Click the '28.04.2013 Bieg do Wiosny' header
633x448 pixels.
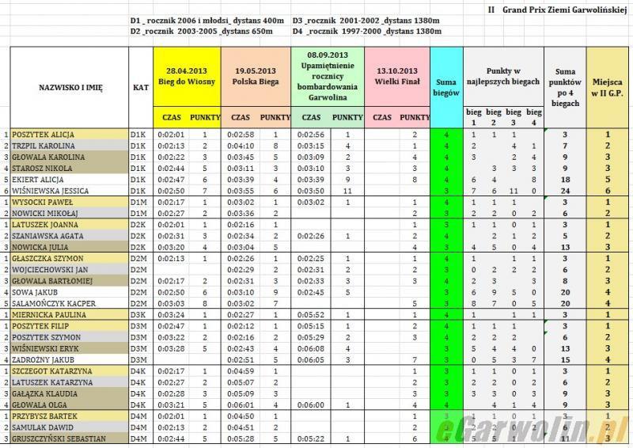[187, 76]
